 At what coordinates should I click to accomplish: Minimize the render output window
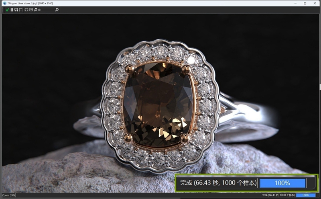pyautogui.click(x=295, y=3)
